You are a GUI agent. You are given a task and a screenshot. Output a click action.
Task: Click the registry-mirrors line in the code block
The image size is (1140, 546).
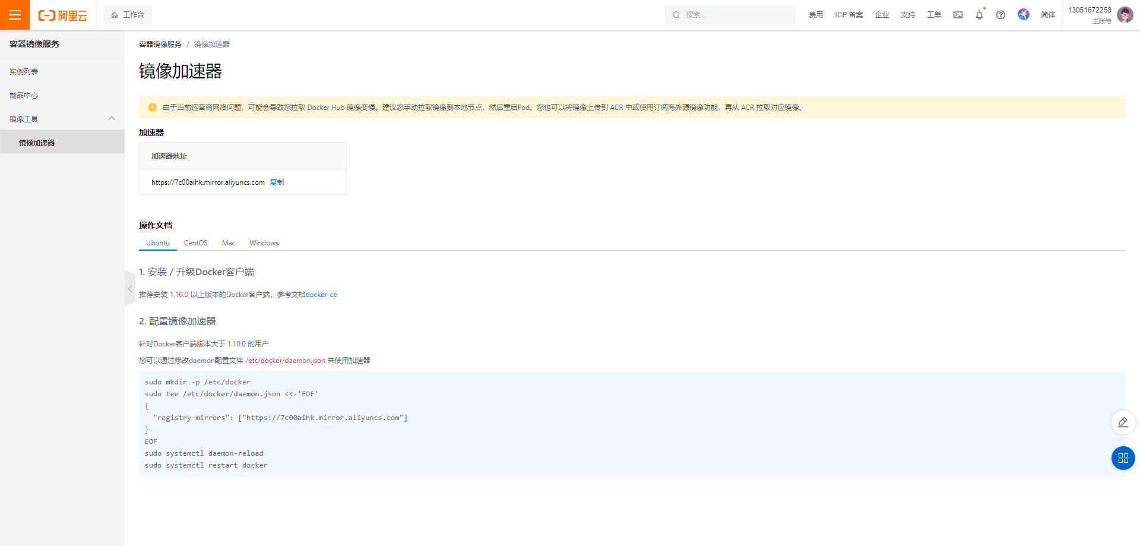[x=280, y=418]
